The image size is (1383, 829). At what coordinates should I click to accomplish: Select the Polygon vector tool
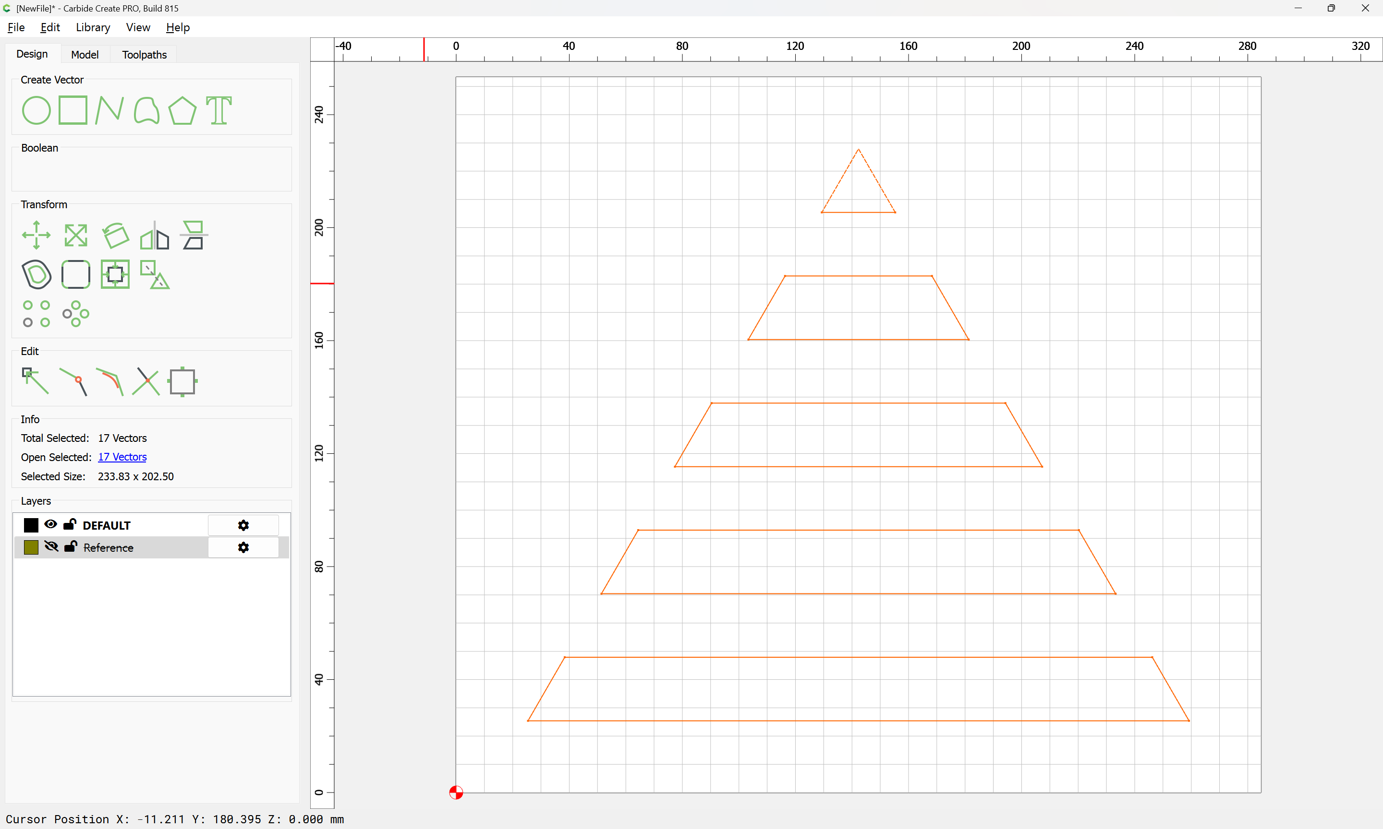click(x=182, y=110)
